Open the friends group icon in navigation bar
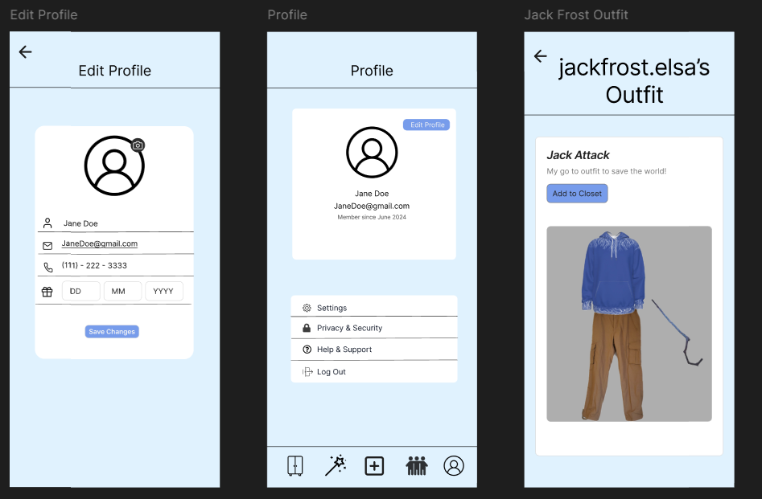762x499 pixels. pos(416,466)
